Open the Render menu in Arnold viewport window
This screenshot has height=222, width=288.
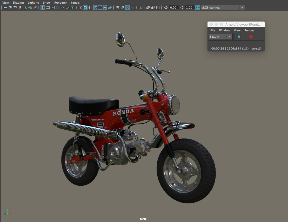point(249,30)
